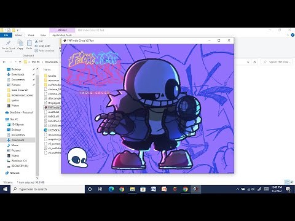Switch to the Home ribbon tab
This screenshot has width=295, height=221.
click(x=18, y=35)
